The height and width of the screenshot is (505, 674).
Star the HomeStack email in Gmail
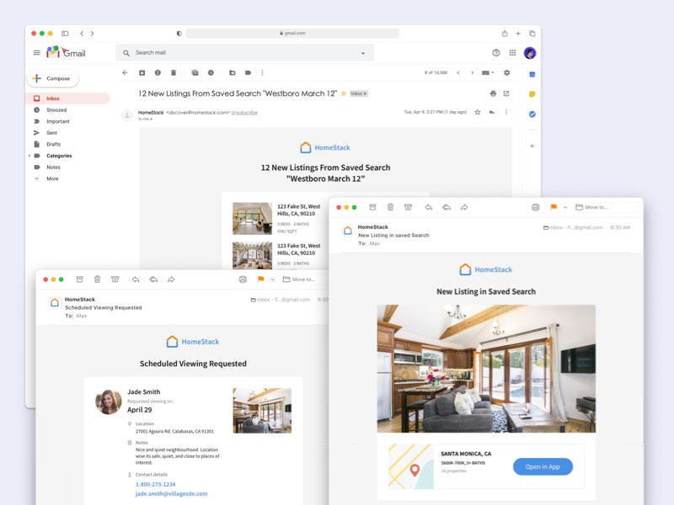pos(478,112)
